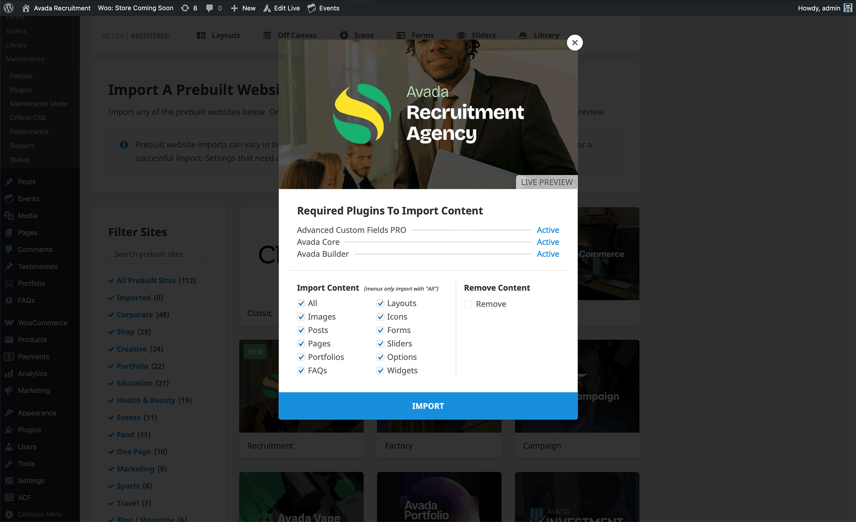Uncheck the Images import option
The image size is (856, 522).
301,316
